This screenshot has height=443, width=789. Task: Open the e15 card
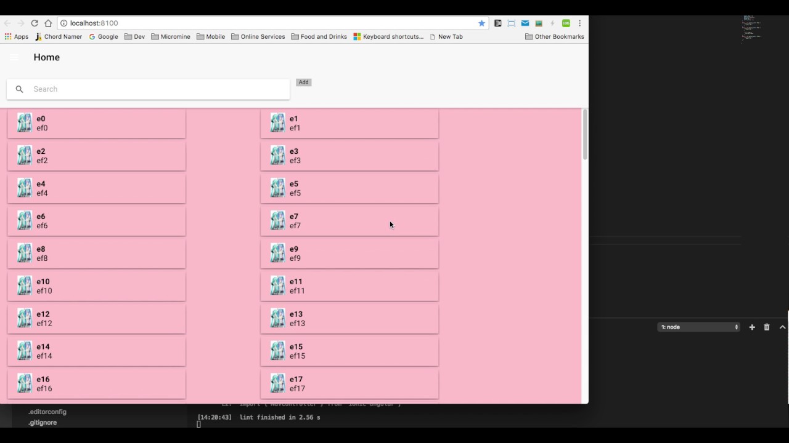(x=350, y=351)
